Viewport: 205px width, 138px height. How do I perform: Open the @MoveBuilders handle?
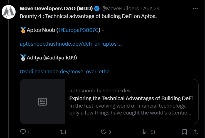(x=120, y=9)
